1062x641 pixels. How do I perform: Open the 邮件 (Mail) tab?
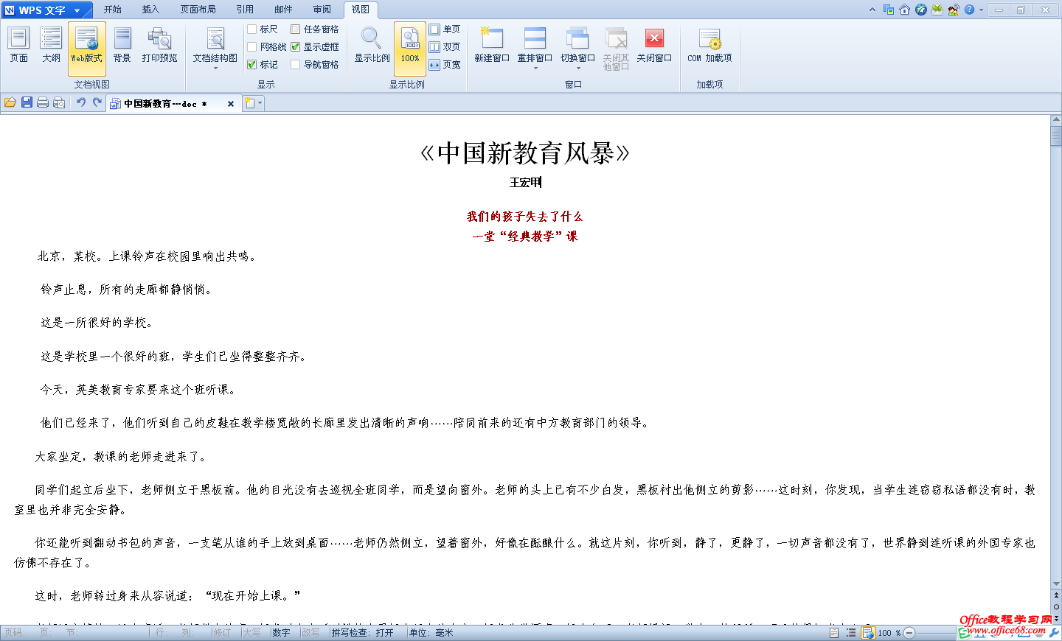[283, 10]
